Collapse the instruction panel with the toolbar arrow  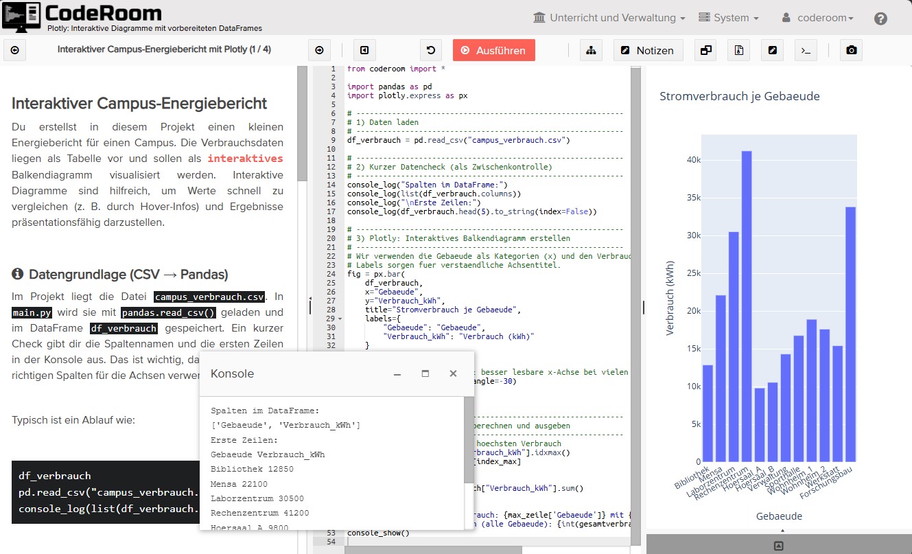tap(364, 50)
